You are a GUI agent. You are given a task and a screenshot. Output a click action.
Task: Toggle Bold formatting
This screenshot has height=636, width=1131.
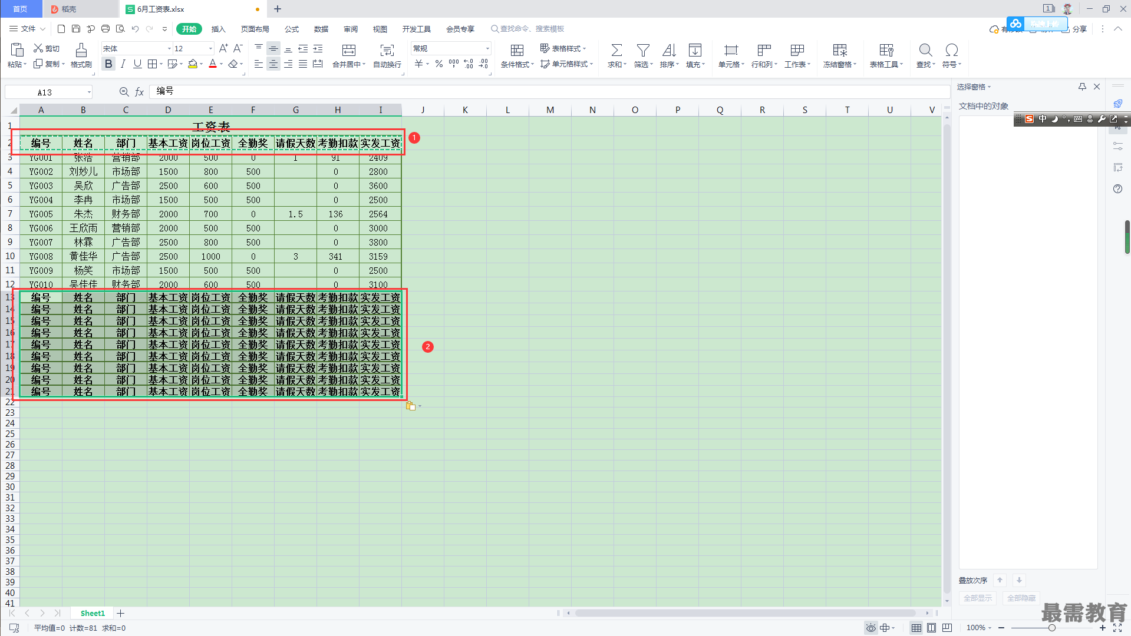pyautogui.click(x=108, y=64)
